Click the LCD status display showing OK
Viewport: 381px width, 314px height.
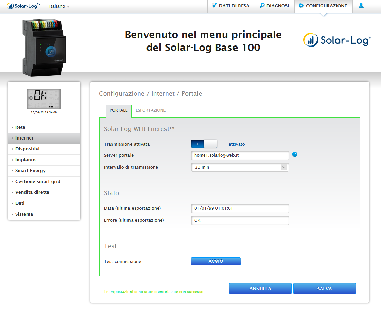click(x=44, y=99)
